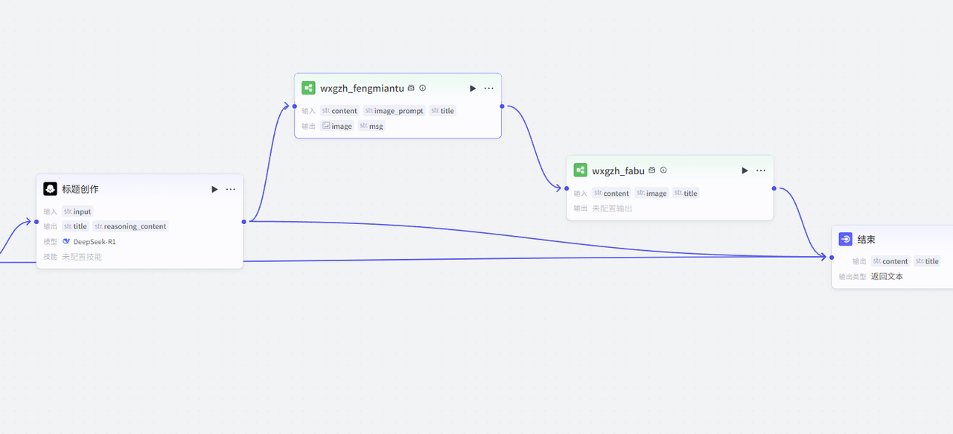Click the reasoning_content output tag
The height and width of the screenshot is (434, 953).
pos(130,226)
